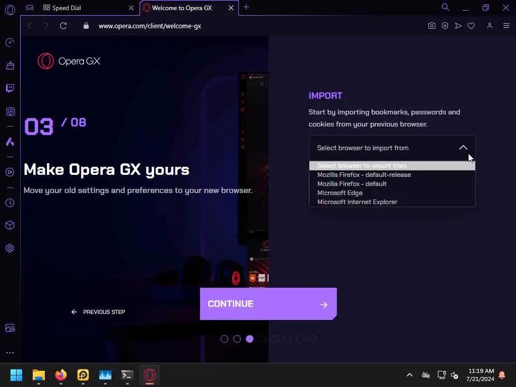The width and height of the screenshot is (516, 387).
Task: Open sidebar three-dot more options
Action: tap(10, 352)
